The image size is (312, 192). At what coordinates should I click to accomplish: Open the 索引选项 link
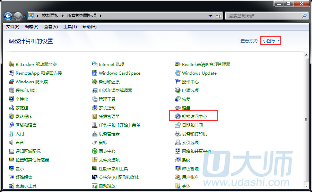point(190,142)
